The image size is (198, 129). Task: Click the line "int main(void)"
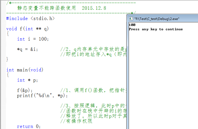25,70
